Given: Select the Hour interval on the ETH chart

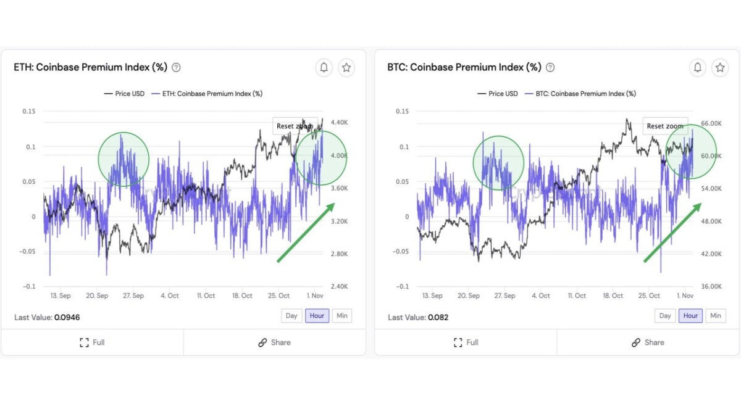Looking at the screenshot, I should pos(317,315).
